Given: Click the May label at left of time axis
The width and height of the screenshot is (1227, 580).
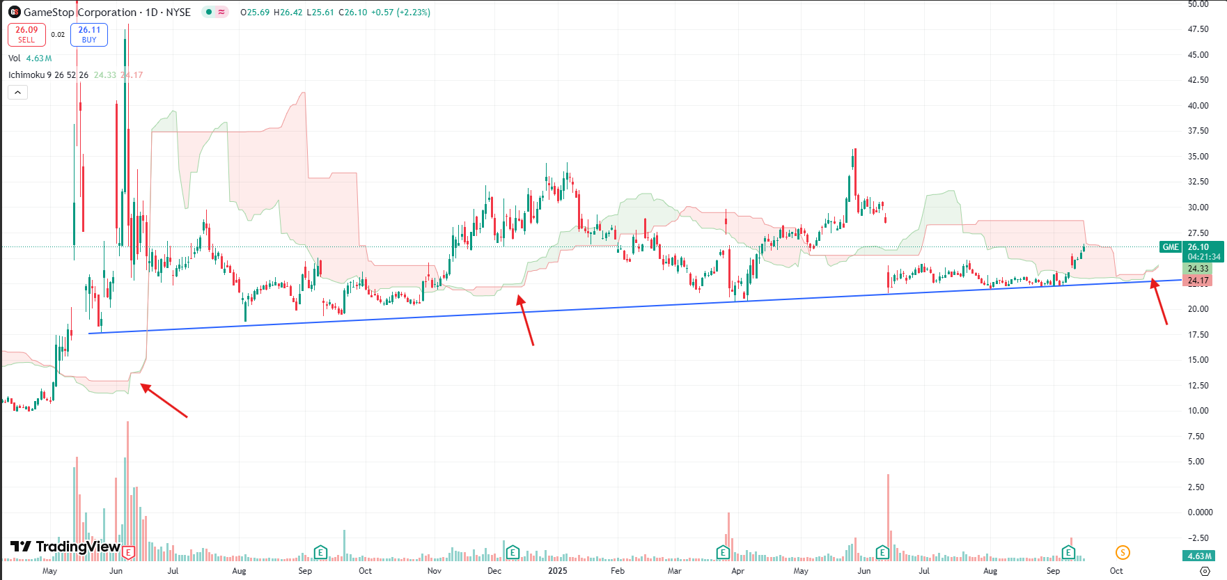Looking at the screenshot, I should [x=49, y=571].
